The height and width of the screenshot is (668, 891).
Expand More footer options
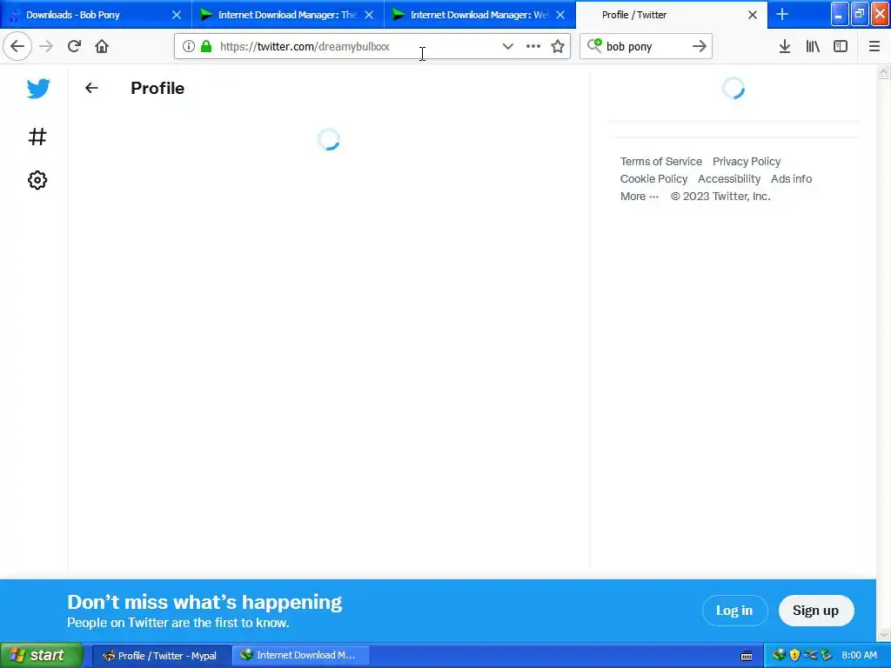640,196
